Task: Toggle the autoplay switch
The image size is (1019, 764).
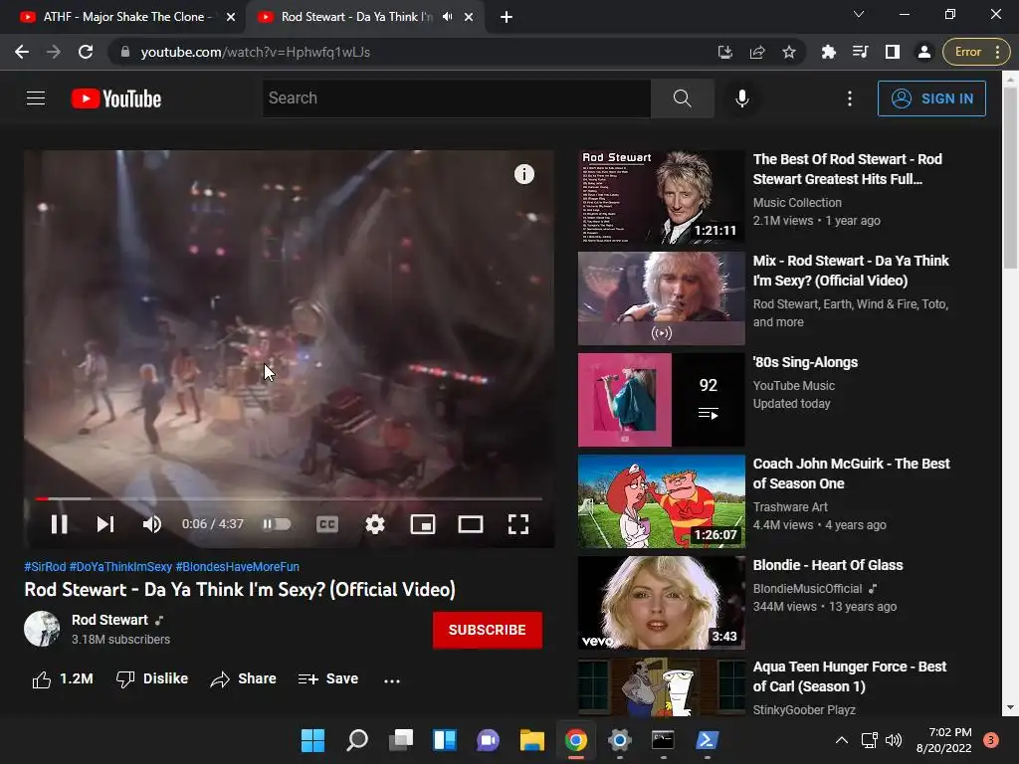Action: pyautogui.click(x=277, y=524)
